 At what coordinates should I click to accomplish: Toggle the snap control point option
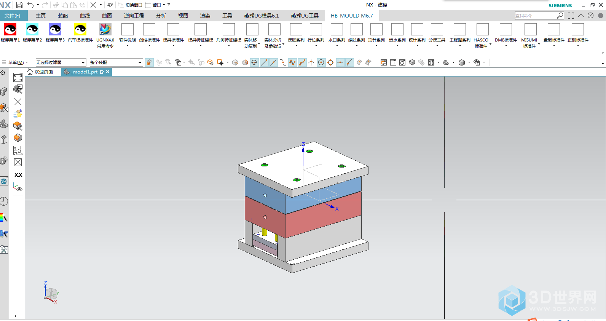coord(283,62)
